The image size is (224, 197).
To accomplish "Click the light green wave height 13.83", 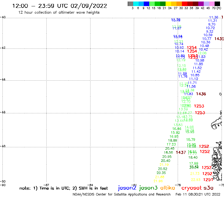I will pyautogui.click(x=178, y=125).
